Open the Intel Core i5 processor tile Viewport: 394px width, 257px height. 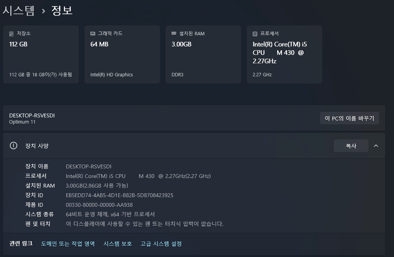coord(284,54)
